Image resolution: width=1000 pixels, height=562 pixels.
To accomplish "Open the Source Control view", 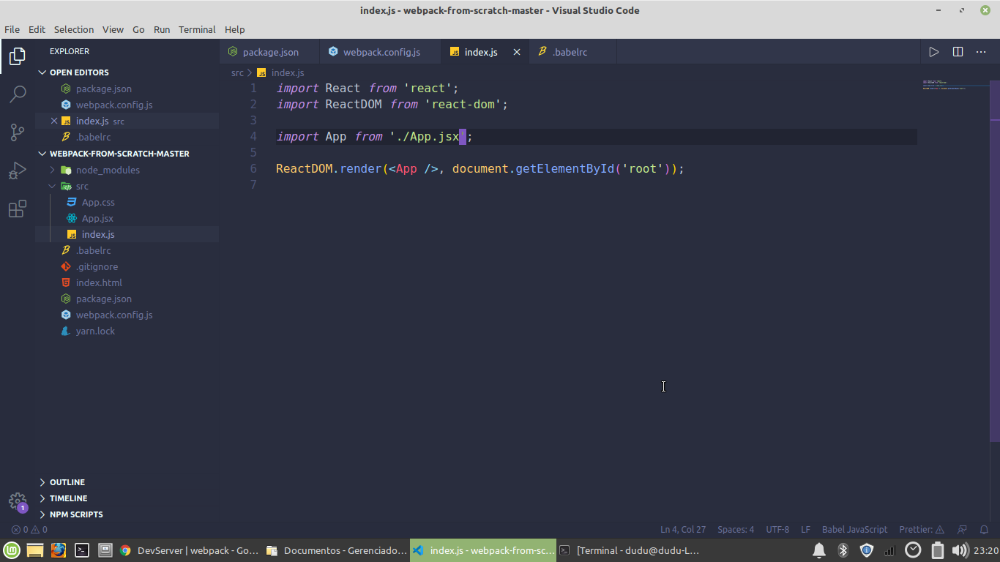I will point(18,132).
